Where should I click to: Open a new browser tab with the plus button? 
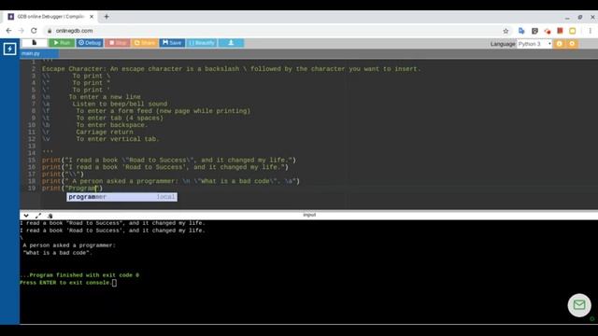click(x=107, y=17)
